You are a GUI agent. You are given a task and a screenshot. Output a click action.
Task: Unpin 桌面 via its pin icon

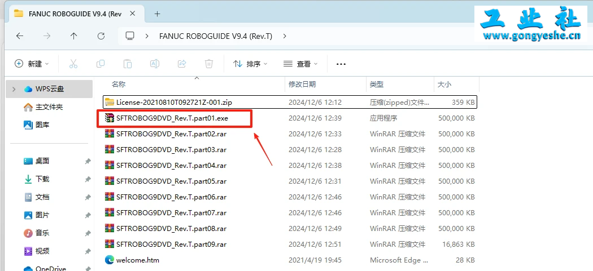coord(88,161)
